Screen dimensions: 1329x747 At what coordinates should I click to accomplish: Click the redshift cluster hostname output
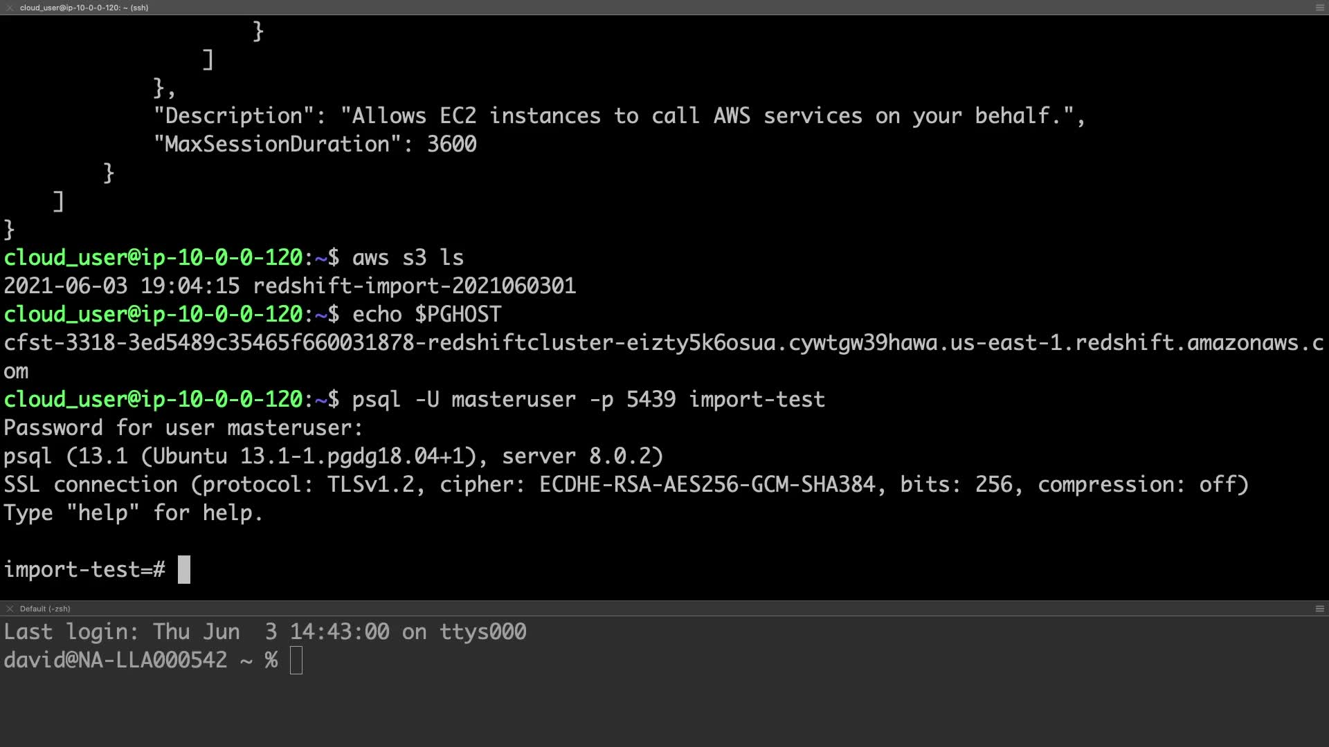(x=663, y=343)
